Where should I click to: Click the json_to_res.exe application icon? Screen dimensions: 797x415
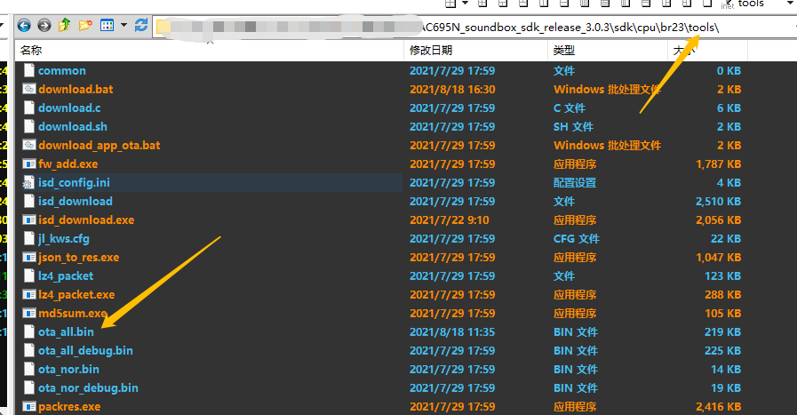point(29,258)
